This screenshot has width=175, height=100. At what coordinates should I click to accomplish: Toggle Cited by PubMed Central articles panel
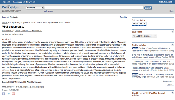(173, 93)
